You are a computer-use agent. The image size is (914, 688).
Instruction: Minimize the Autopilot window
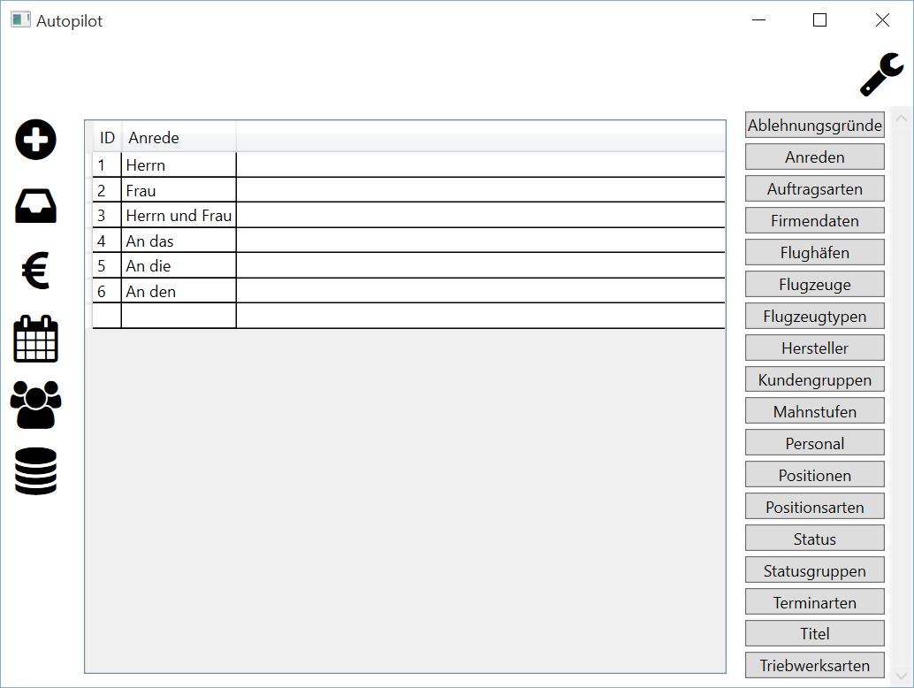tap(758, 19)
